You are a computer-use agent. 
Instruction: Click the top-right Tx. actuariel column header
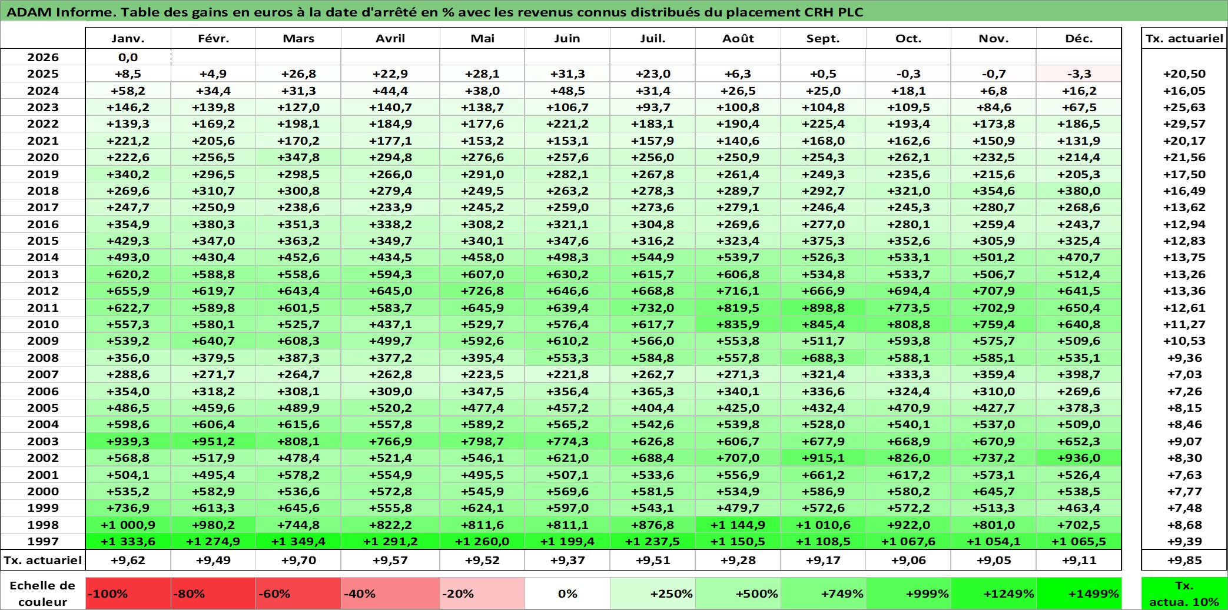click(x=1184, y=38)
